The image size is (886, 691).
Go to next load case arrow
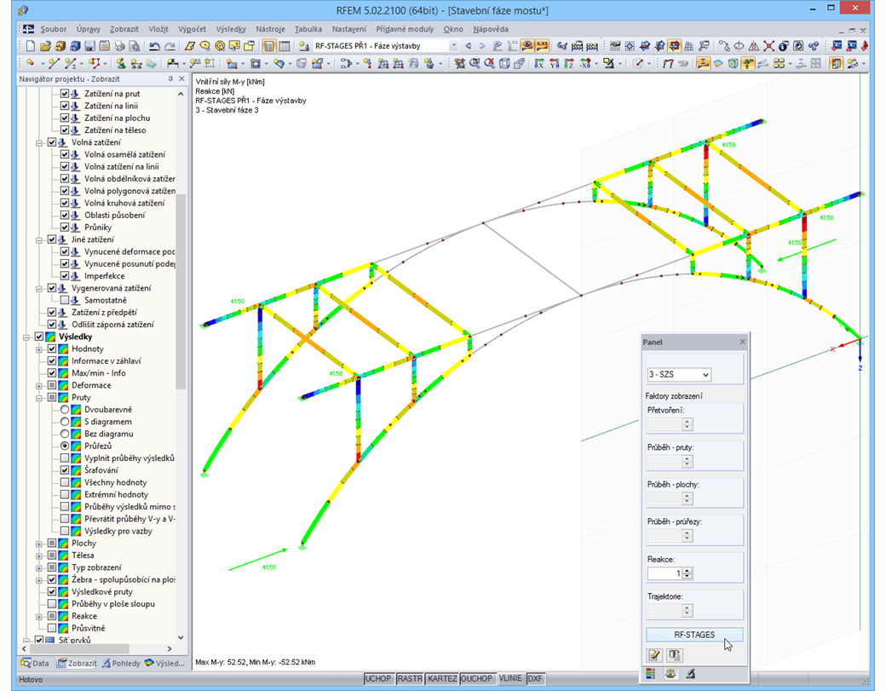[482, 46]
